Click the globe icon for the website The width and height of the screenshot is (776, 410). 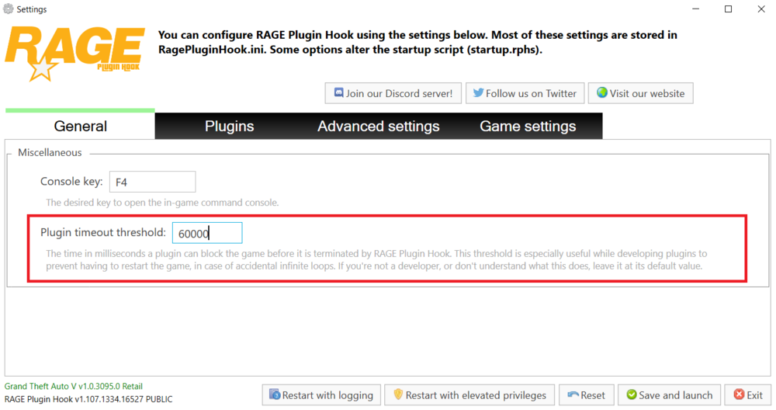(x=601, y=93)
